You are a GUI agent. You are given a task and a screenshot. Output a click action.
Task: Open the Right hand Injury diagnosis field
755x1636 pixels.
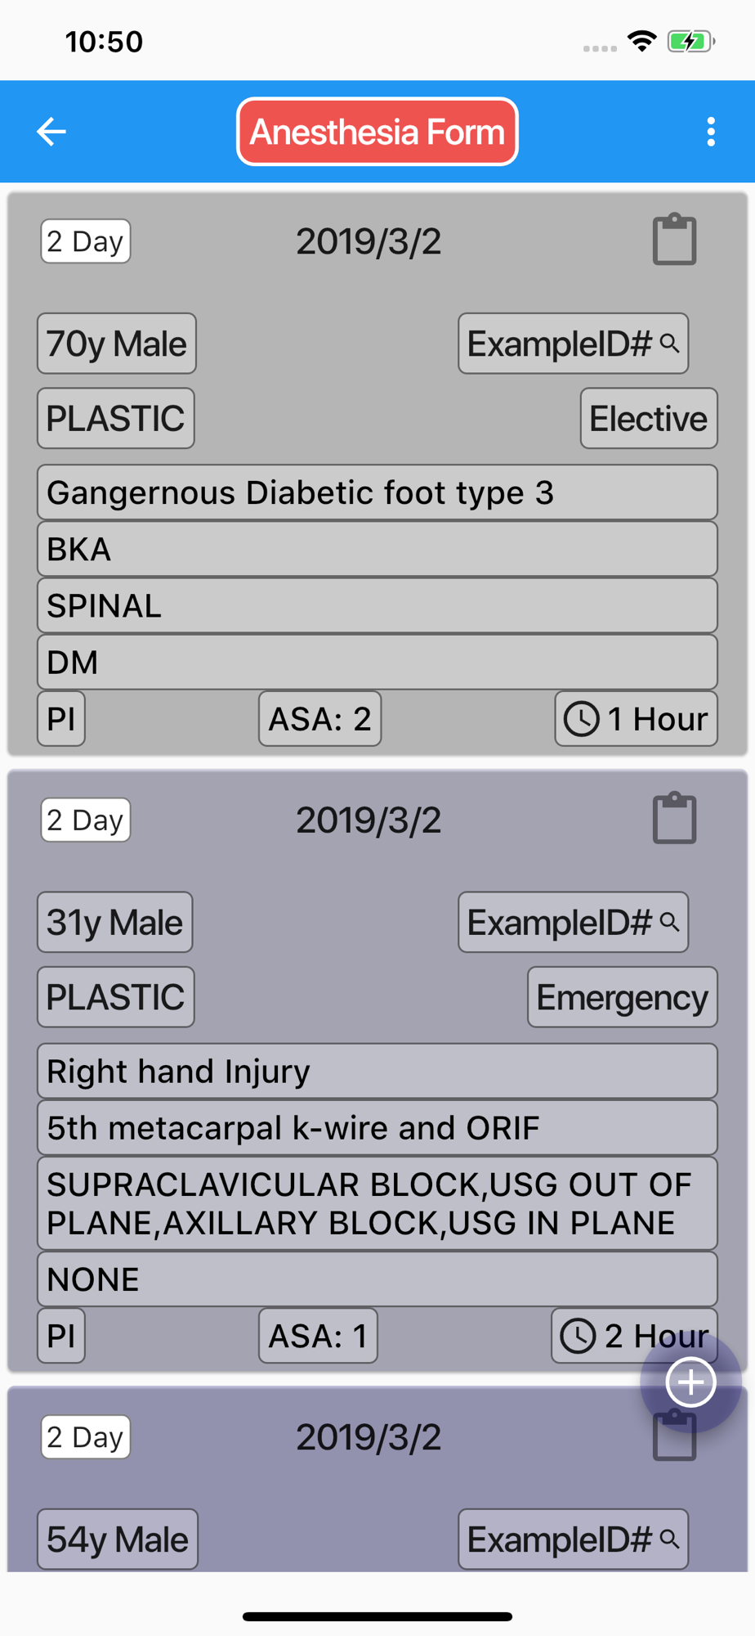pos(377,1071)
